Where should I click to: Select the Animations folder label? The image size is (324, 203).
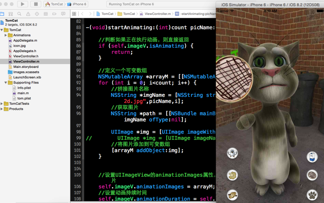point(22,35)
